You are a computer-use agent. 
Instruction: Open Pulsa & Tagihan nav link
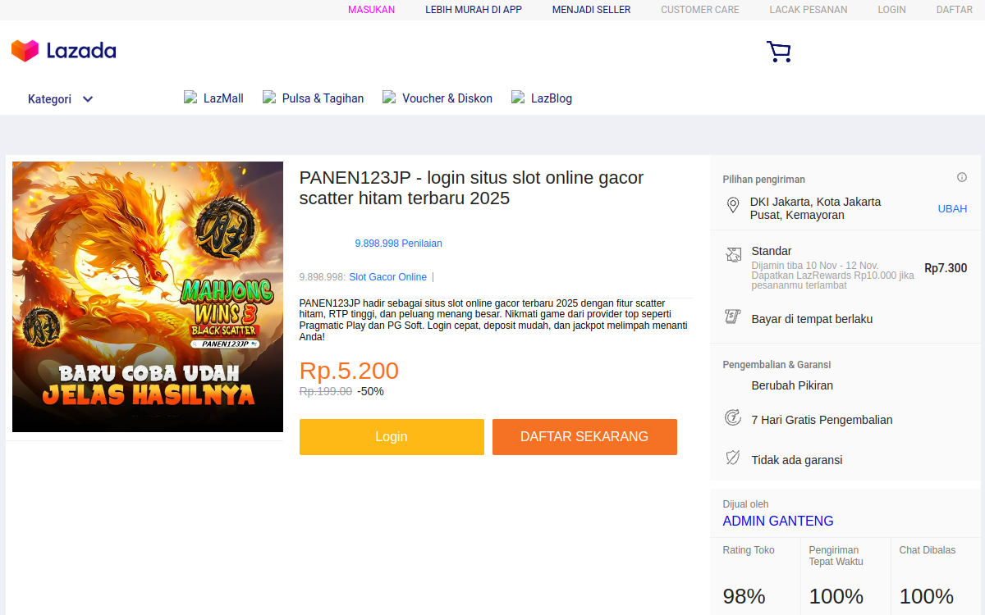pyautogui.click(x=313, y=98)
